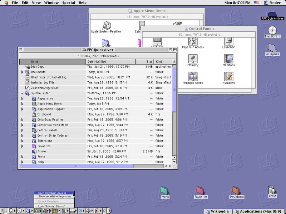This screenshot has width=286, height=214.
Task: Click the sound volume control strip module
Action: 88,211
